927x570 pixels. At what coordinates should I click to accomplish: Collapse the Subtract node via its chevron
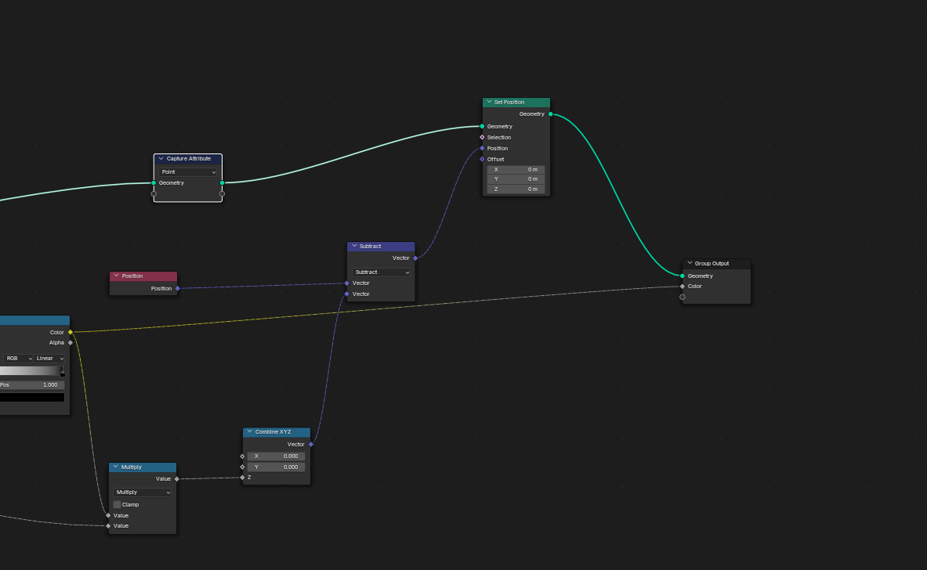354,247
